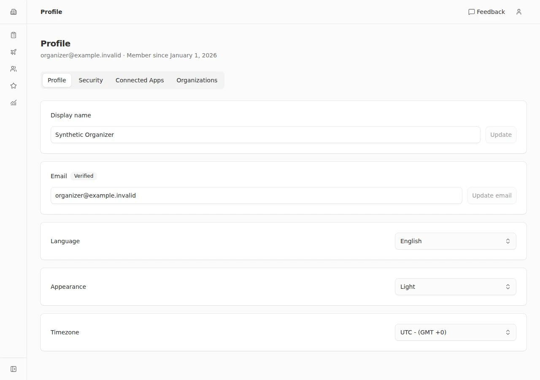Go to the Organizations tab
The image size is (540, 380).
(197, 80)
